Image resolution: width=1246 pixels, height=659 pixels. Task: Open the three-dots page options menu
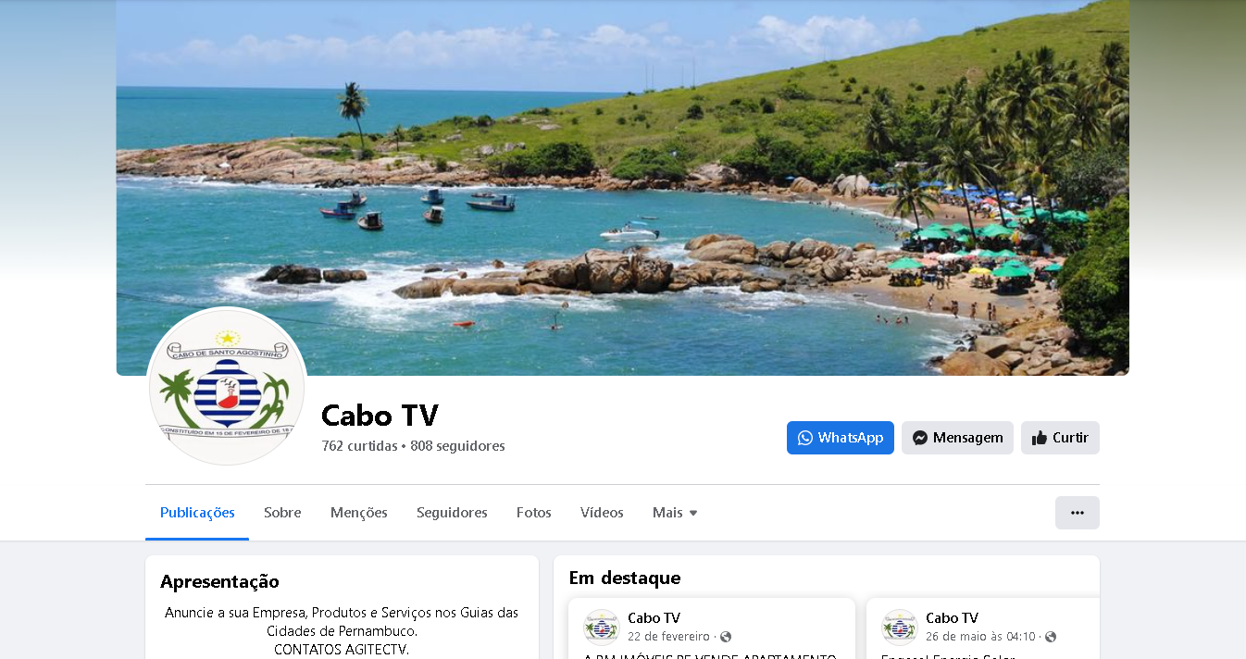(x=1078, y=513)
